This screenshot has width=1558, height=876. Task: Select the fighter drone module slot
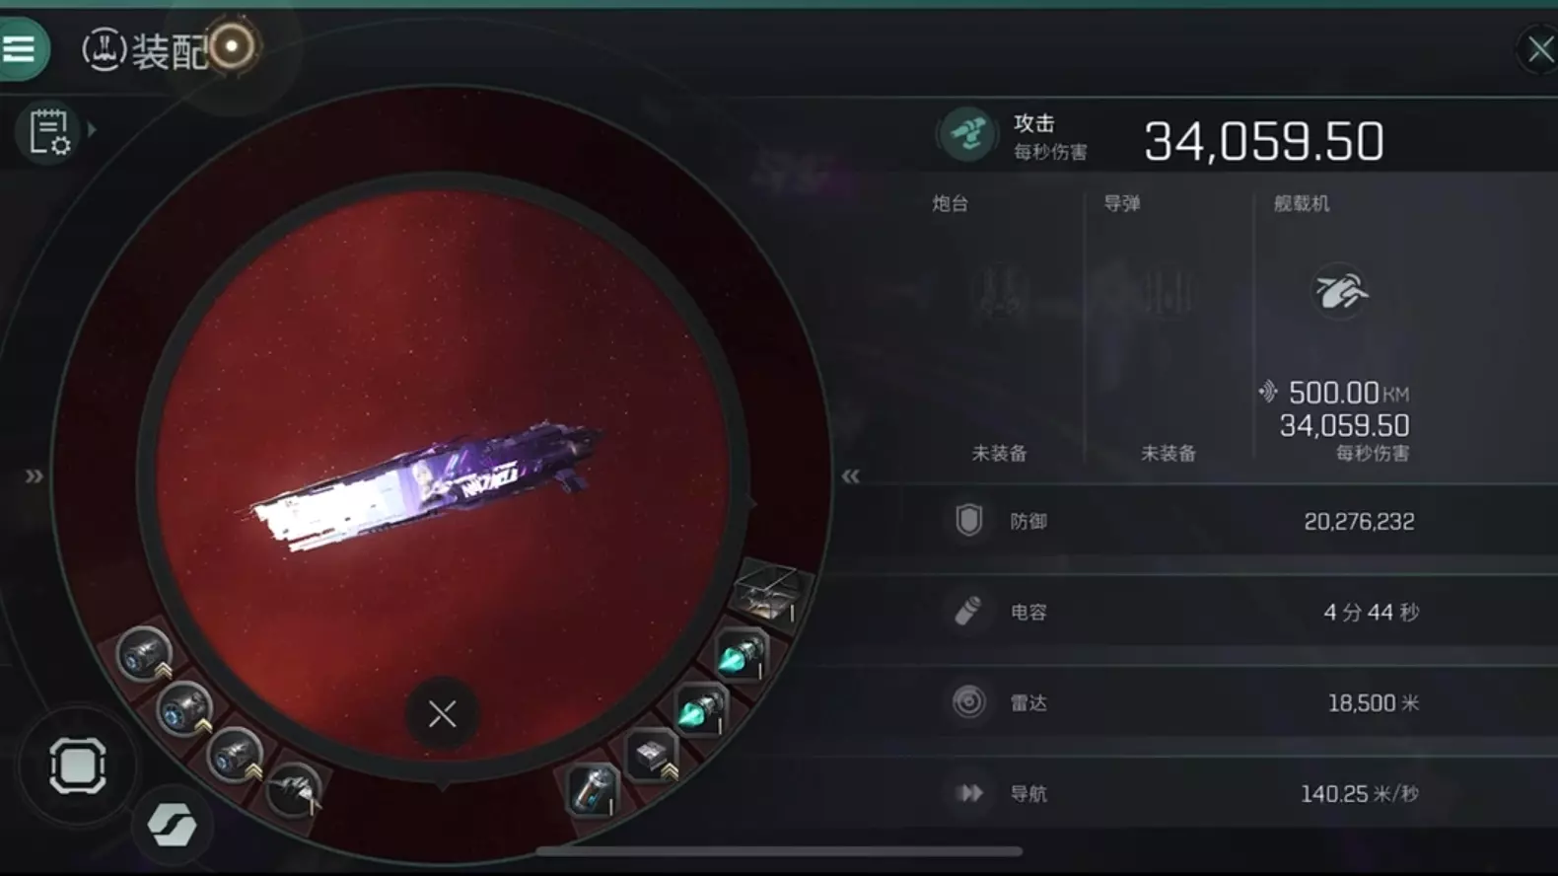point(293,790)
